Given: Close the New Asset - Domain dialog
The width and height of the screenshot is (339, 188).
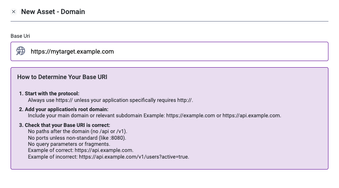Looking at the screenshot, I should tap(14, 12).
